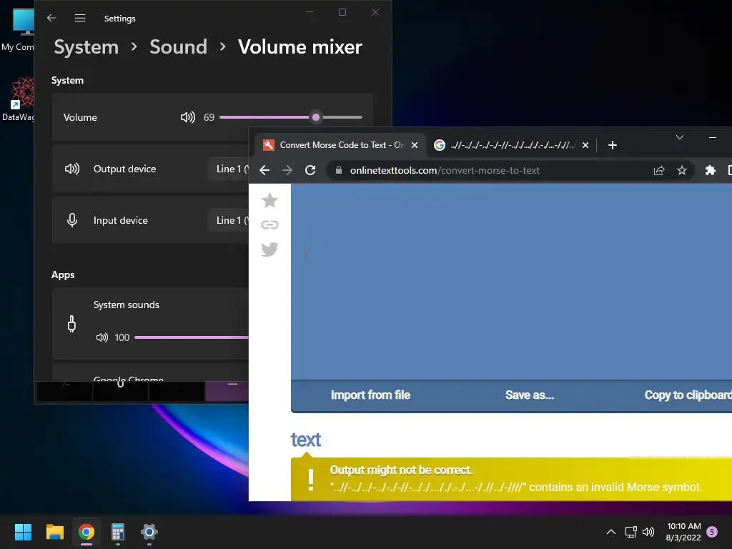
Task: Reload the onlinetexttools page
Action: [x=310, y=170]
